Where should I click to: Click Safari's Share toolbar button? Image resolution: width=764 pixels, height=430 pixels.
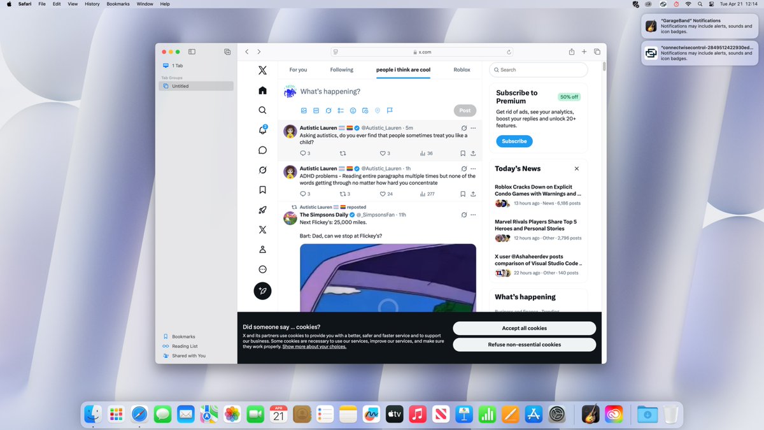pos(572,52)
